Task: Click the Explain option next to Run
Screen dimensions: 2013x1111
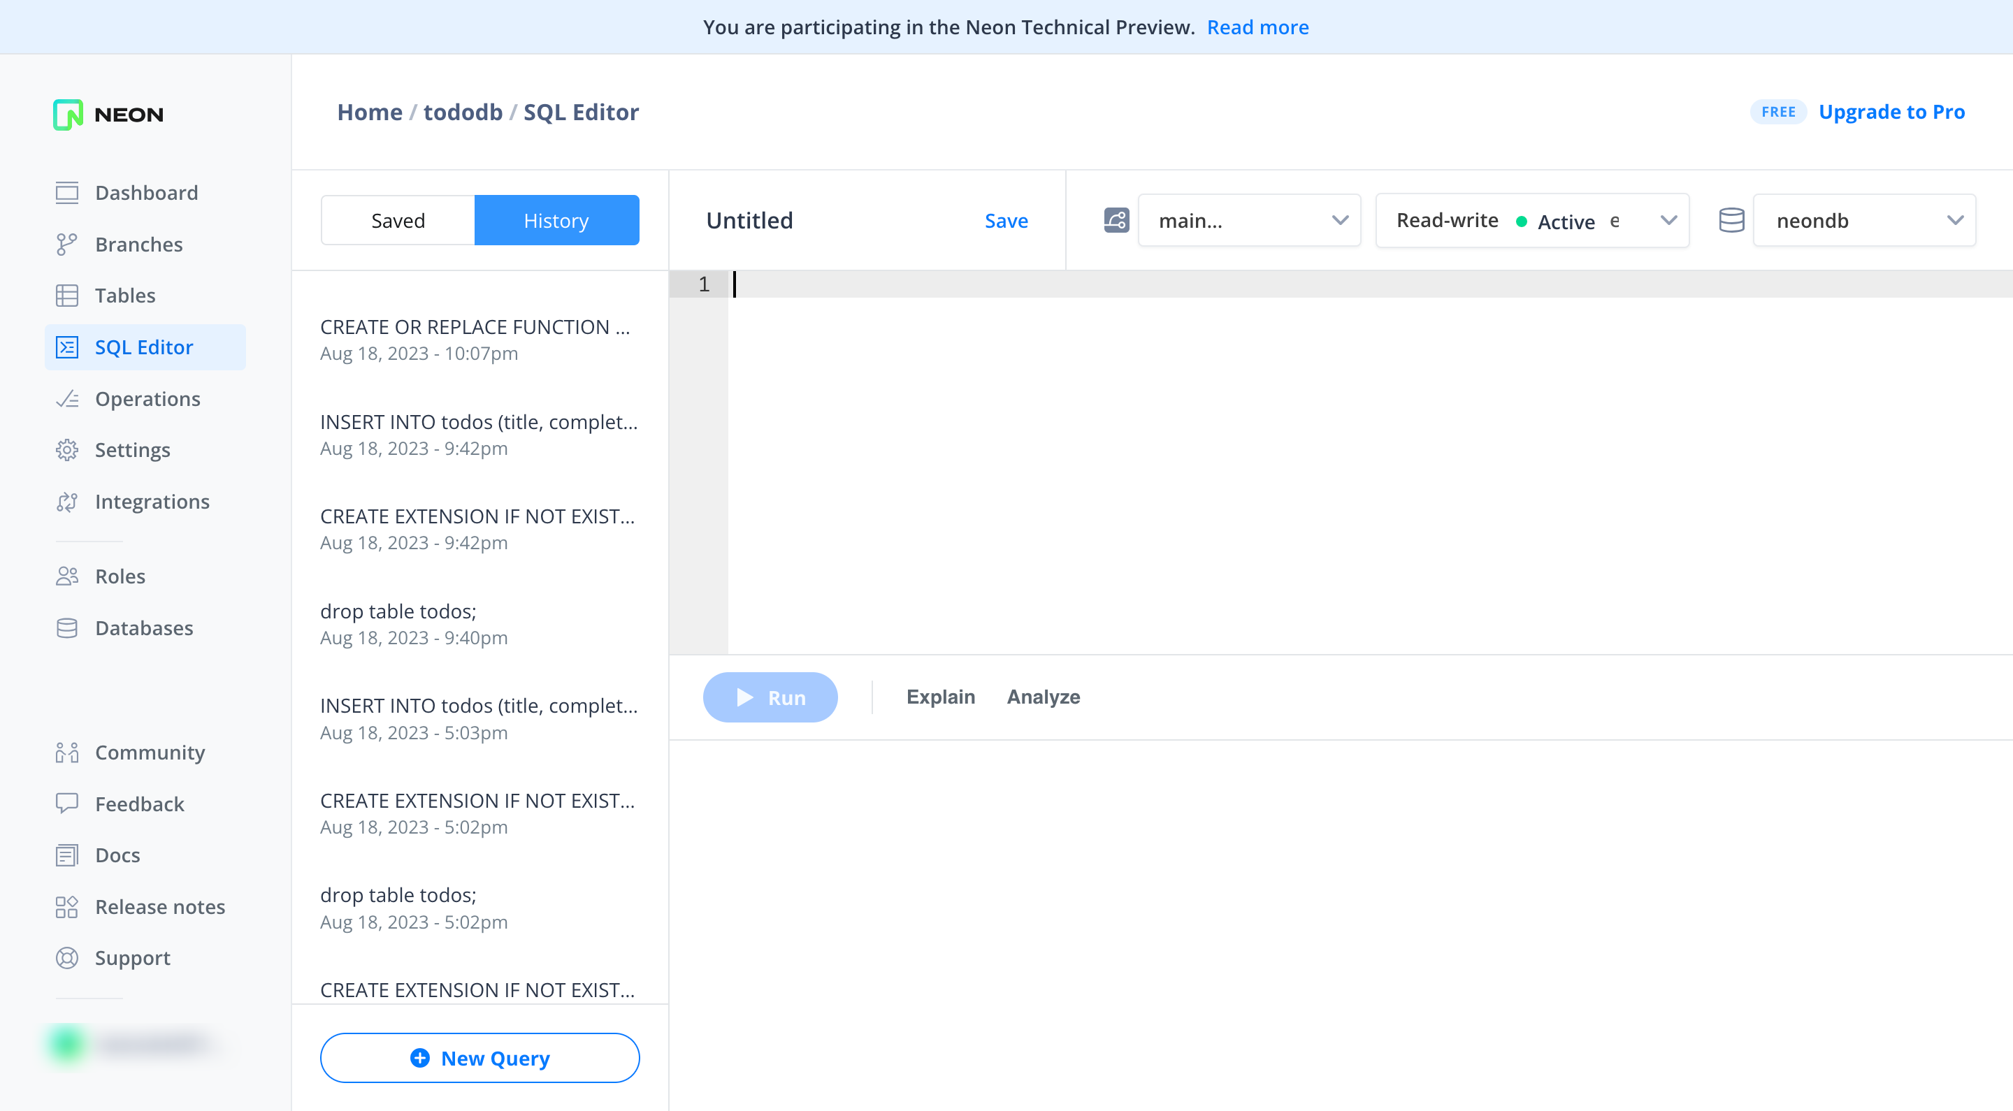Action: pos(940,697)
